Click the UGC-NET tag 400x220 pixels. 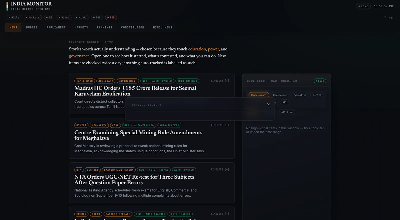(x=93, y=170)
